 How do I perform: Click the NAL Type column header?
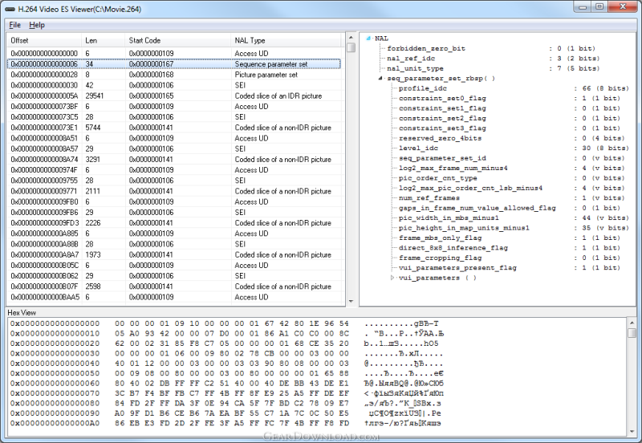coord(286,40)
